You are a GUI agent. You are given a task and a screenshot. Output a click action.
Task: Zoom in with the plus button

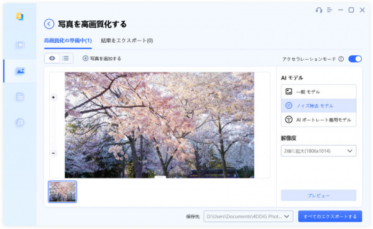pyautogui.click(x=53, y=97)
